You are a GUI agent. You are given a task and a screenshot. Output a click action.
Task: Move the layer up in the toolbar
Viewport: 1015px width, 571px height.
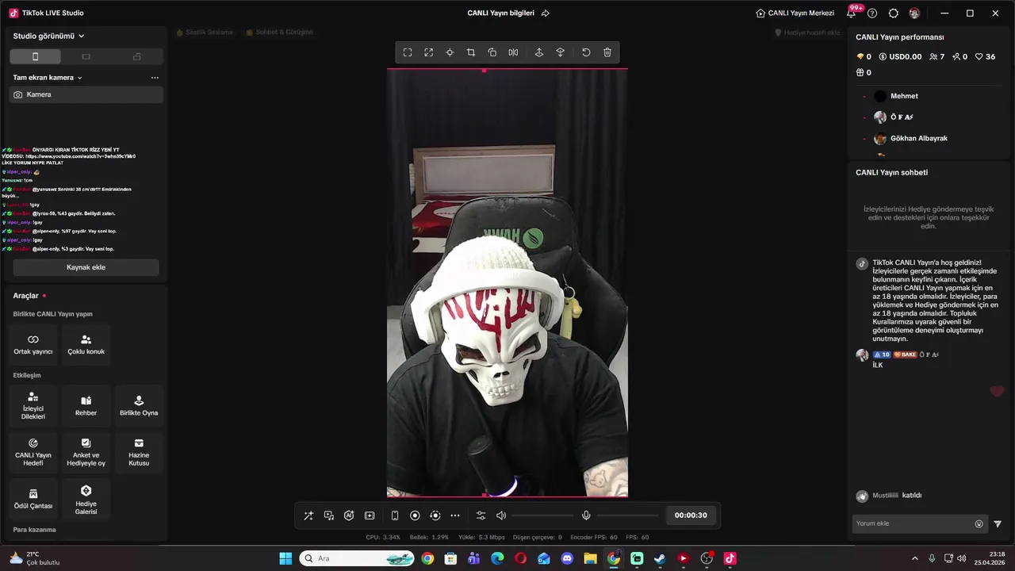coord(539,52)
